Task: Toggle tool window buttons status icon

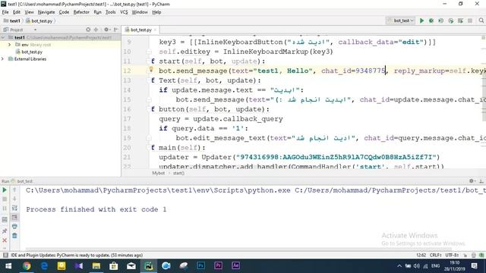Action: point(5,256)
